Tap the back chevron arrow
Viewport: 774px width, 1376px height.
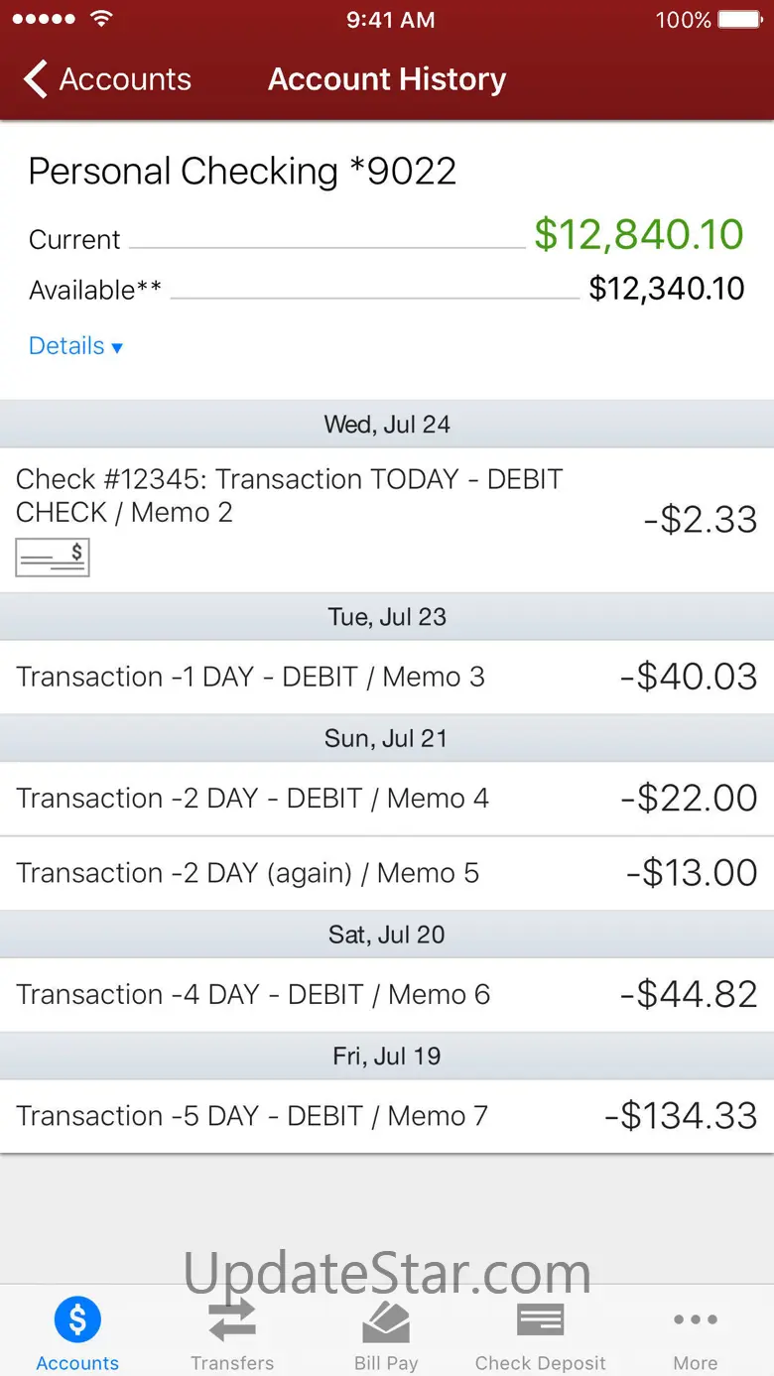(x=36, y=79)
